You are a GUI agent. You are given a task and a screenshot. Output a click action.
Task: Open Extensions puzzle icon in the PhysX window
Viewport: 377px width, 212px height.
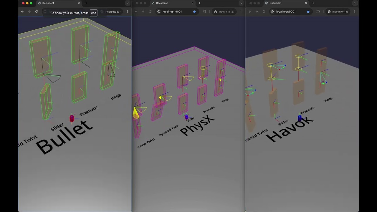click(204, 11)
